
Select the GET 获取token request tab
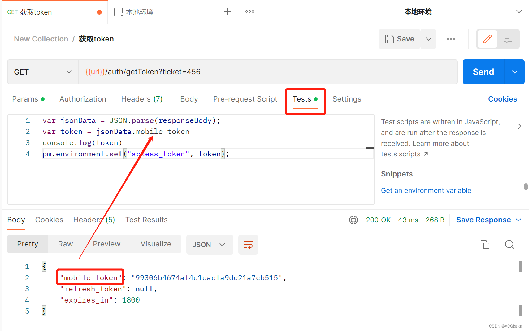55,12
